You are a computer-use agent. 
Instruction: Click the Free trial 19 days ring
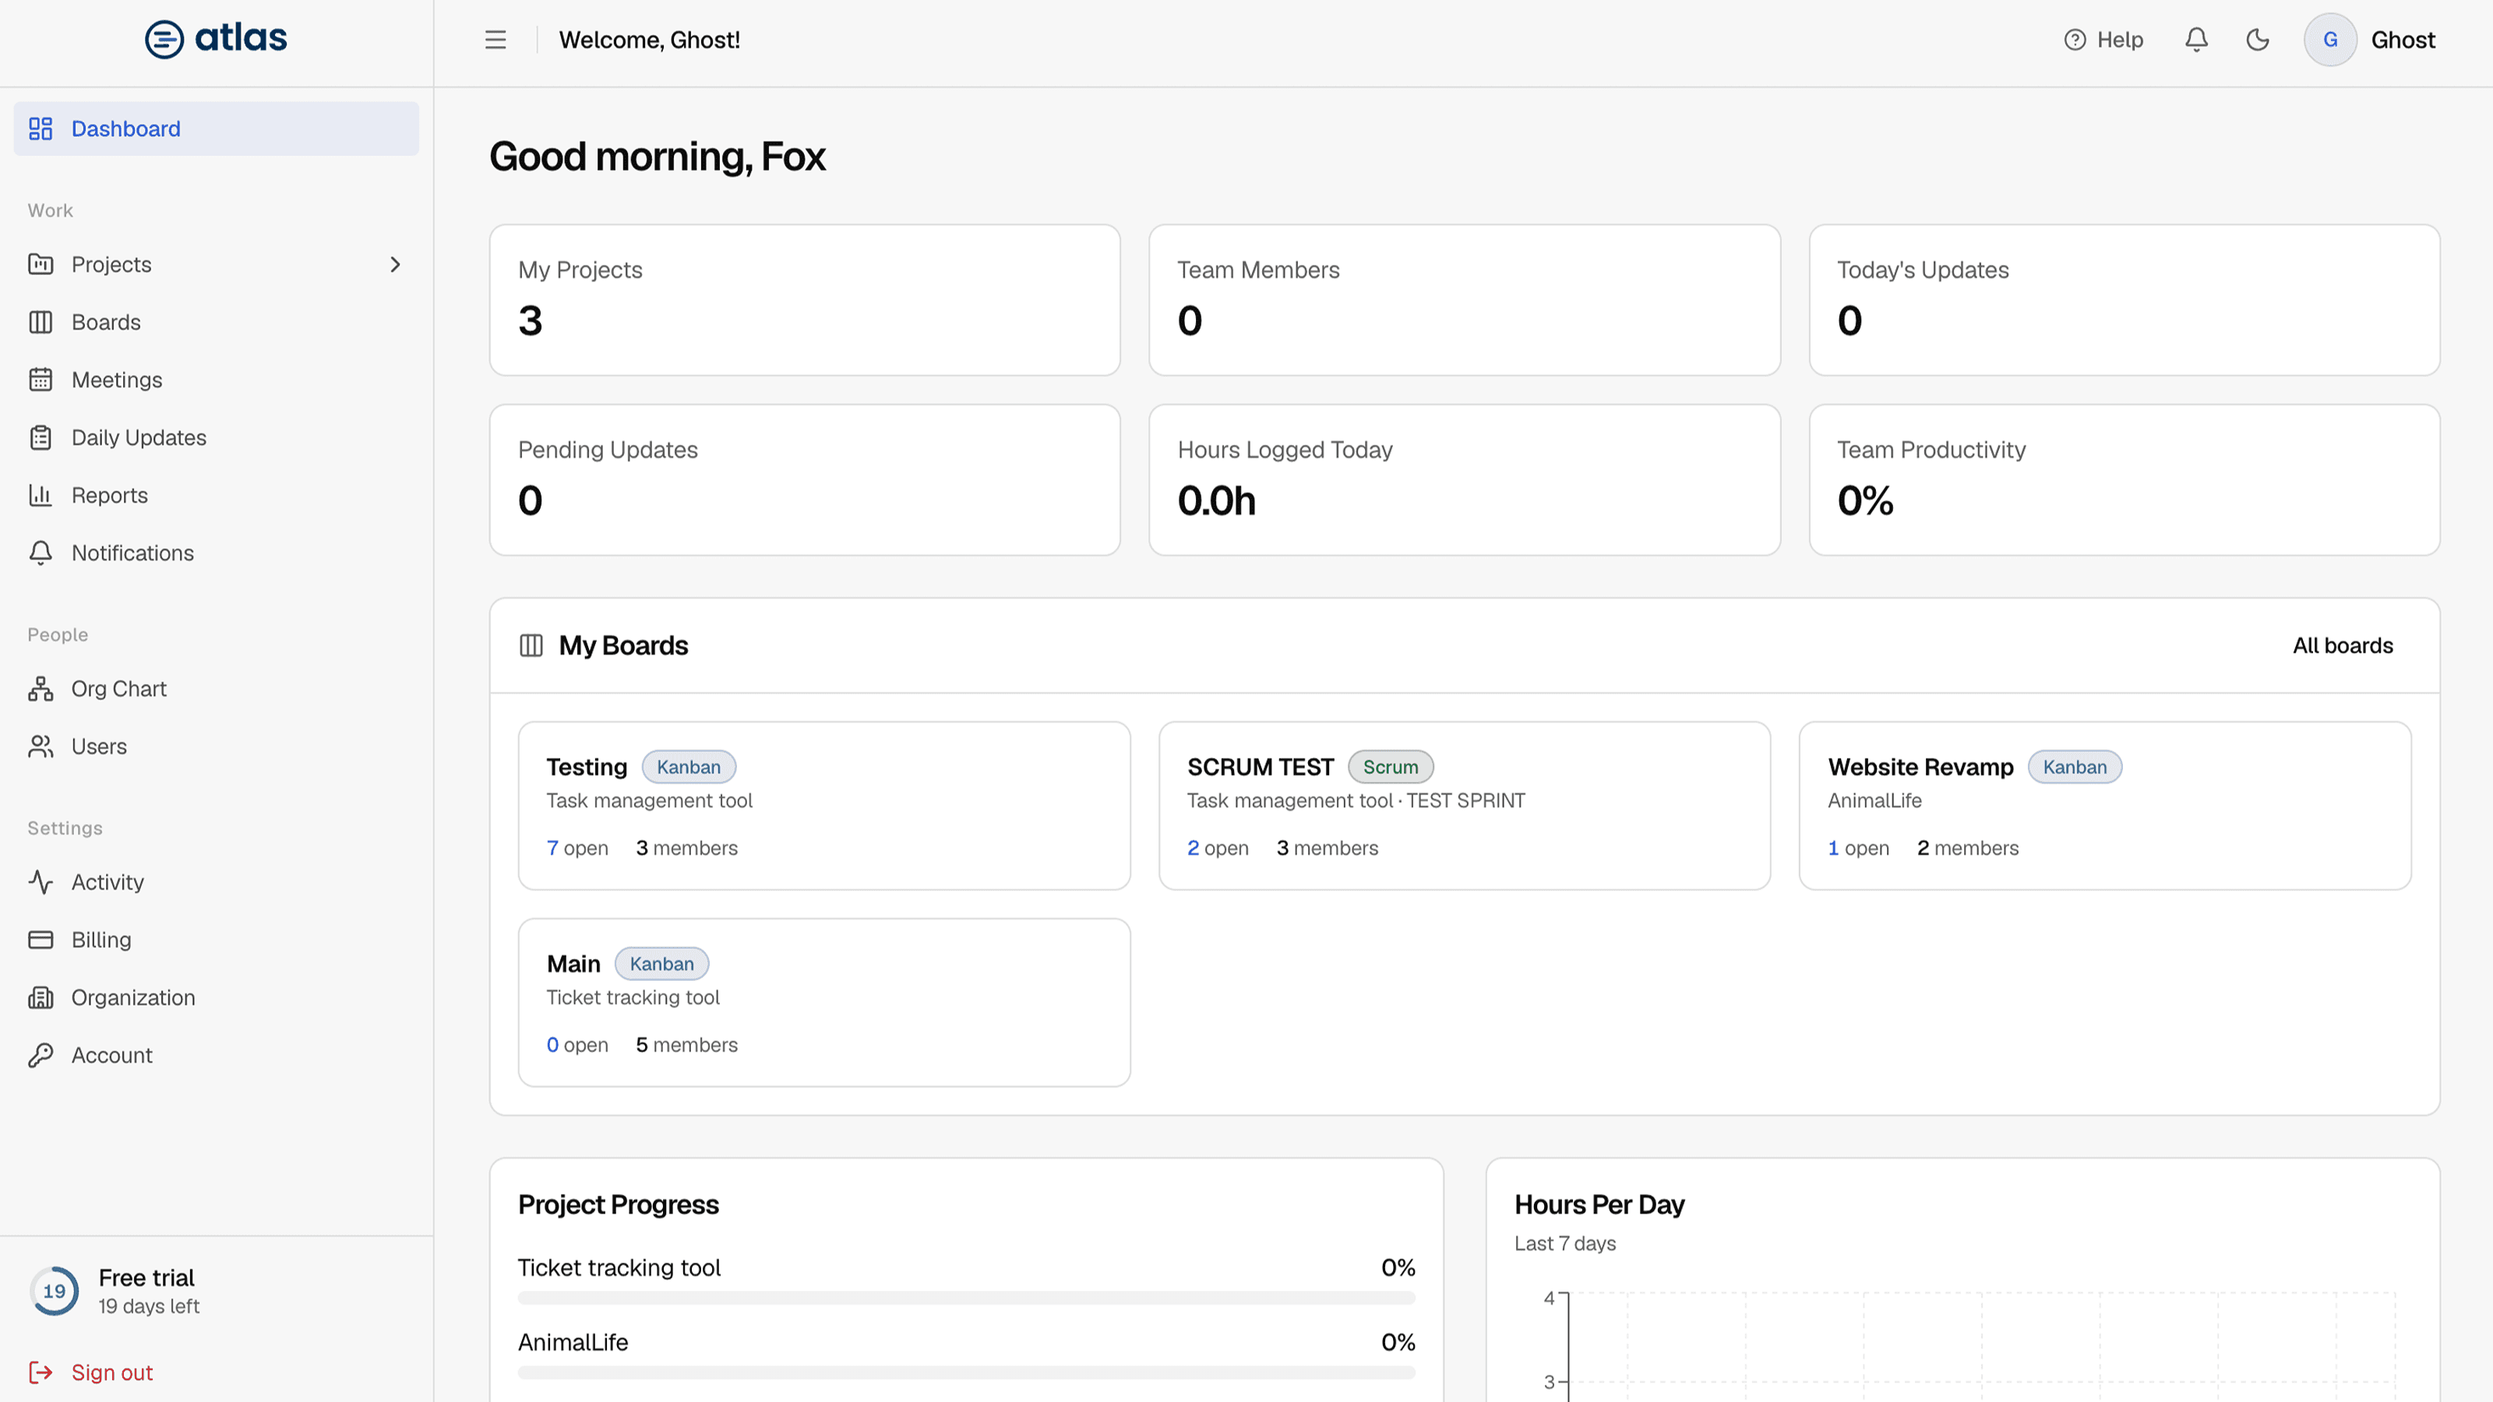tap(55, 1291)
